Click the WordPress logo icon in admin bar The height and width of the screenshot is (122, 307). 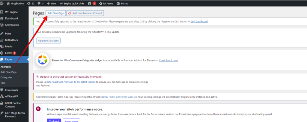[1, 3]
